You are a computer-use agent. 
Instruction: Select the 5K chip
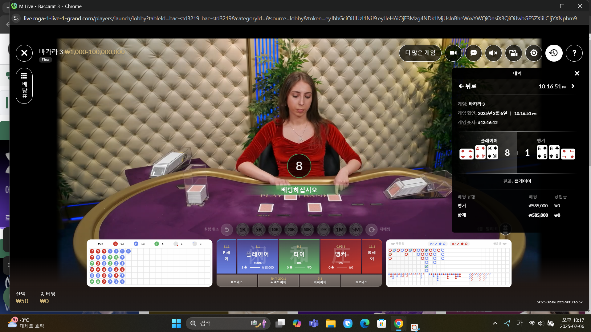259,229
